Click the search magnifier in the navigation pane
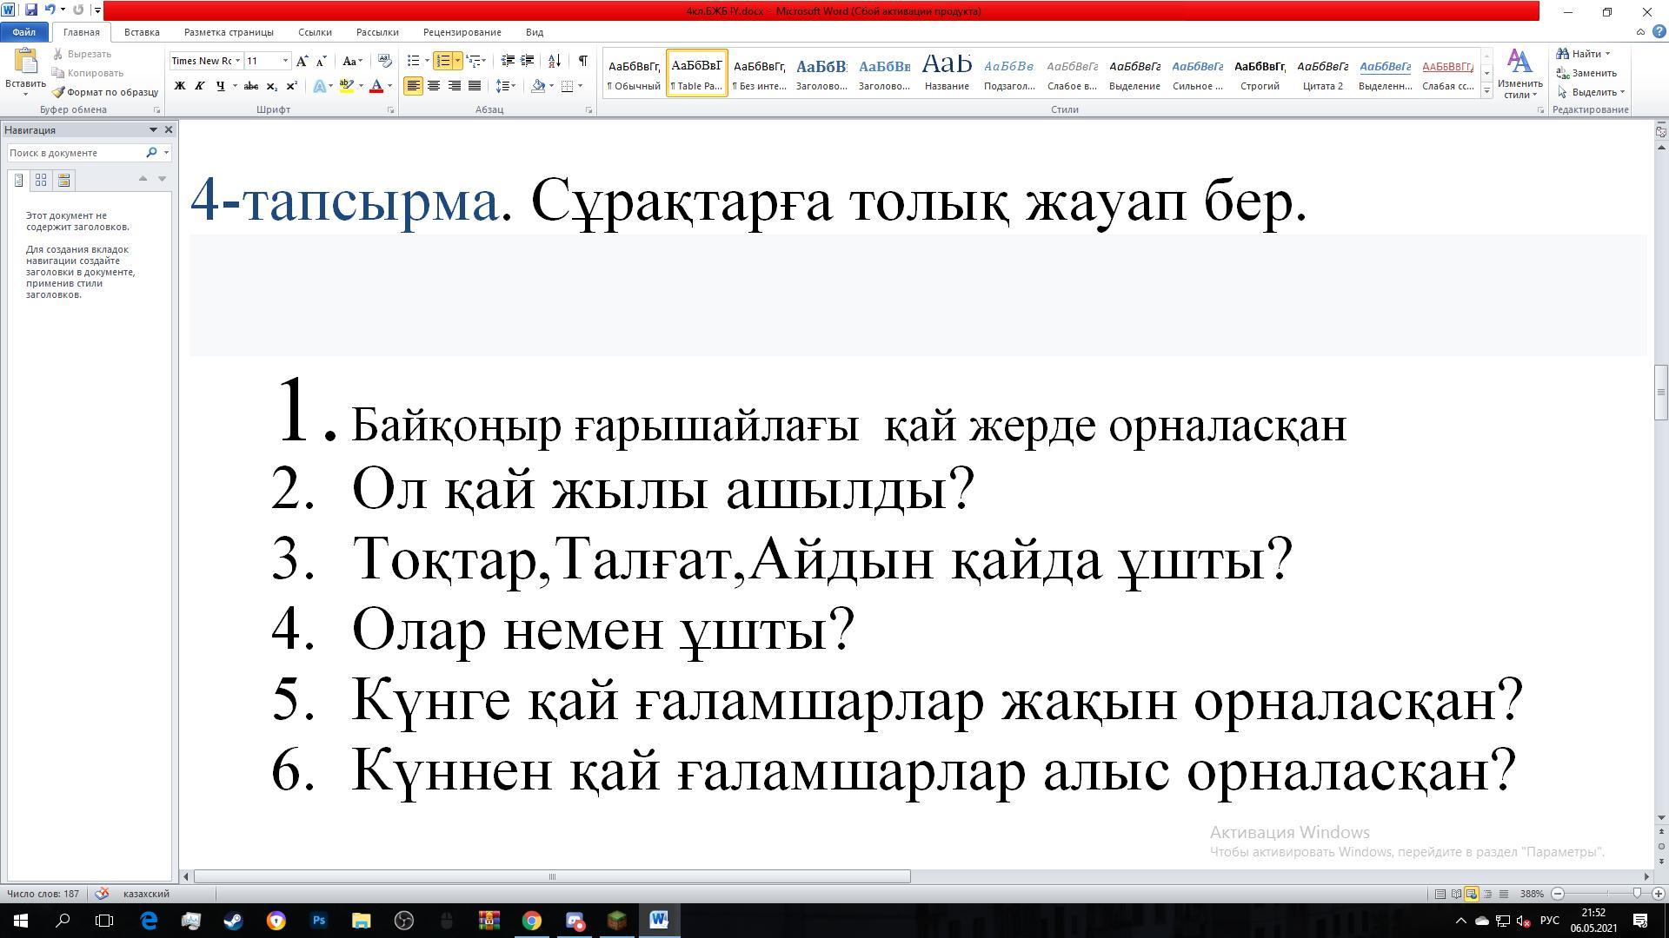This screenshot has height=938, width=1669. click(x=151, y=153)
